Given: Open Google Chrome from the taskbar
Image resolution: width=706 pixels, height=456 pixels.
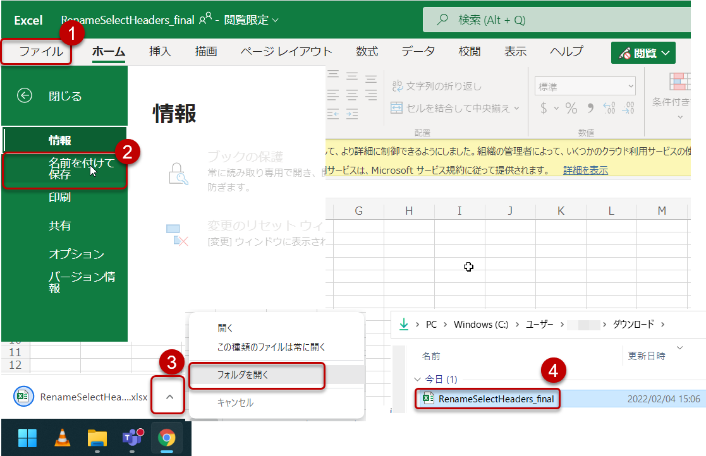Looking at the screenshot, I should [x=167, y=438].
